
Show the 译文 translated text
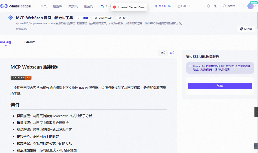point(172,53)
